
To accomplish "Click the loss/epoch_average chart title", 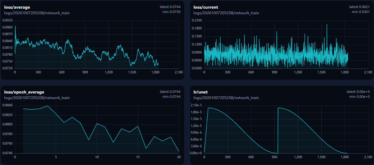I will tap(24, 92).
